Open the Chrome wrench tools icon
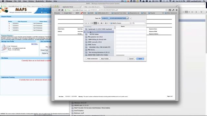The height and width of the screenshot is (116, 207). pos(173,10)
